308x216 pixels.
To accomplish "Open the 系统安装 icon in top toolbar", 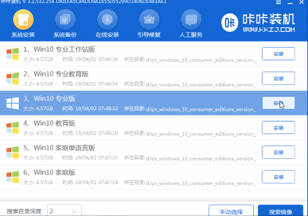I will coord(23,20).
